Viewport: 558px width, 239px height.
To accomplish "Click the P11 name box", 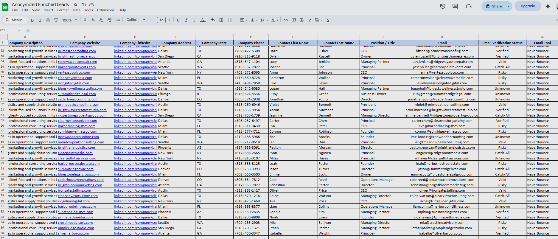I will (x=8, y=30).
